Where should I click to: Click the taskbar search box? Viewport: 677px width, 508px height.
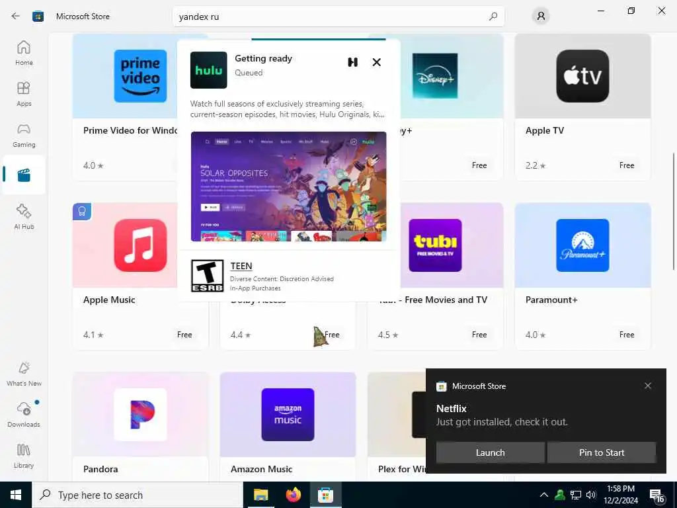[138, 495]
